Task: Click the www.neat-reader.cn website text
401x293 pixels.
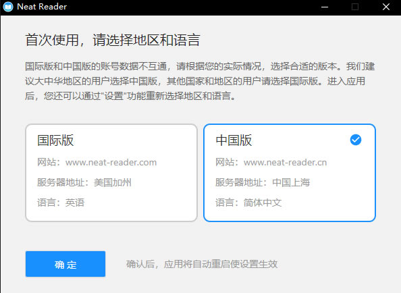Action: (x=285, y=162)
